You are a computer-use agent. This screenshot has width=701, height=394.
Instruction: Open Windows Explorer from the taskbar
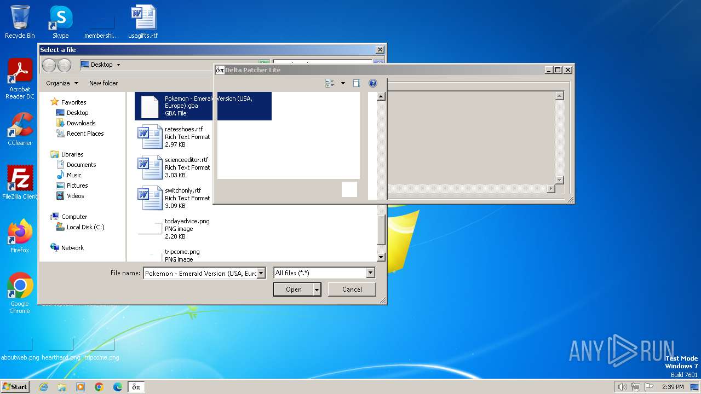coord(62,387)
